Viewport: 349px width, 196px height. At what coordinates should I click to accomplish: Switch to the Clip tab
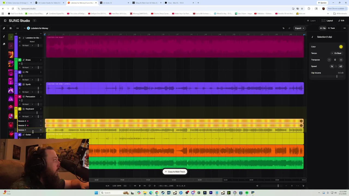323,28
